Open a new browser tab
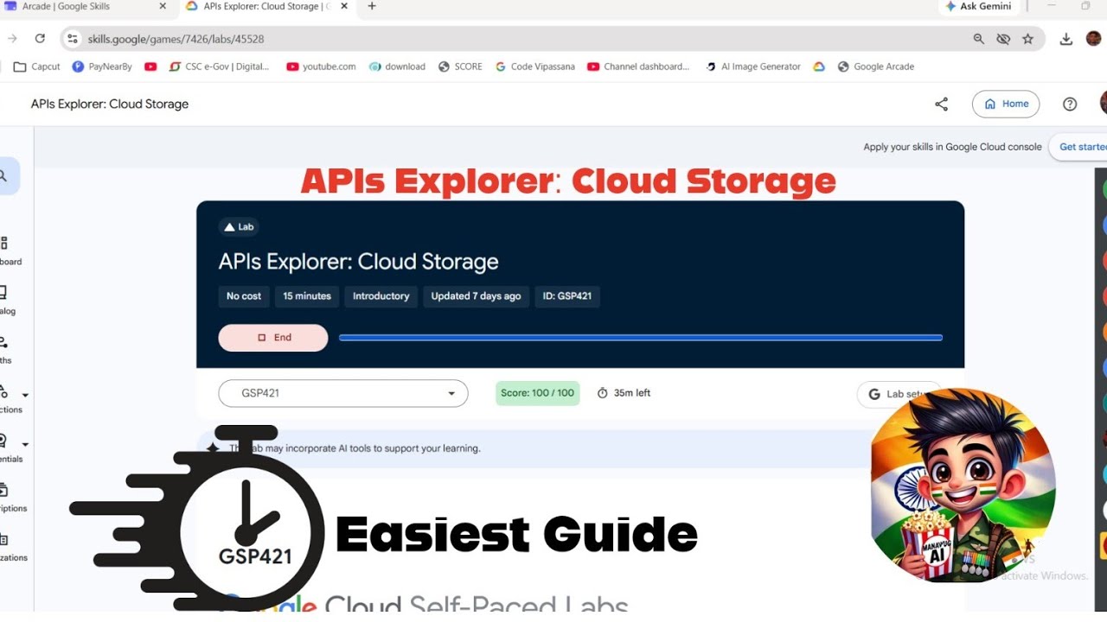This screenshot has width=1107, height=622. (372, 6)
